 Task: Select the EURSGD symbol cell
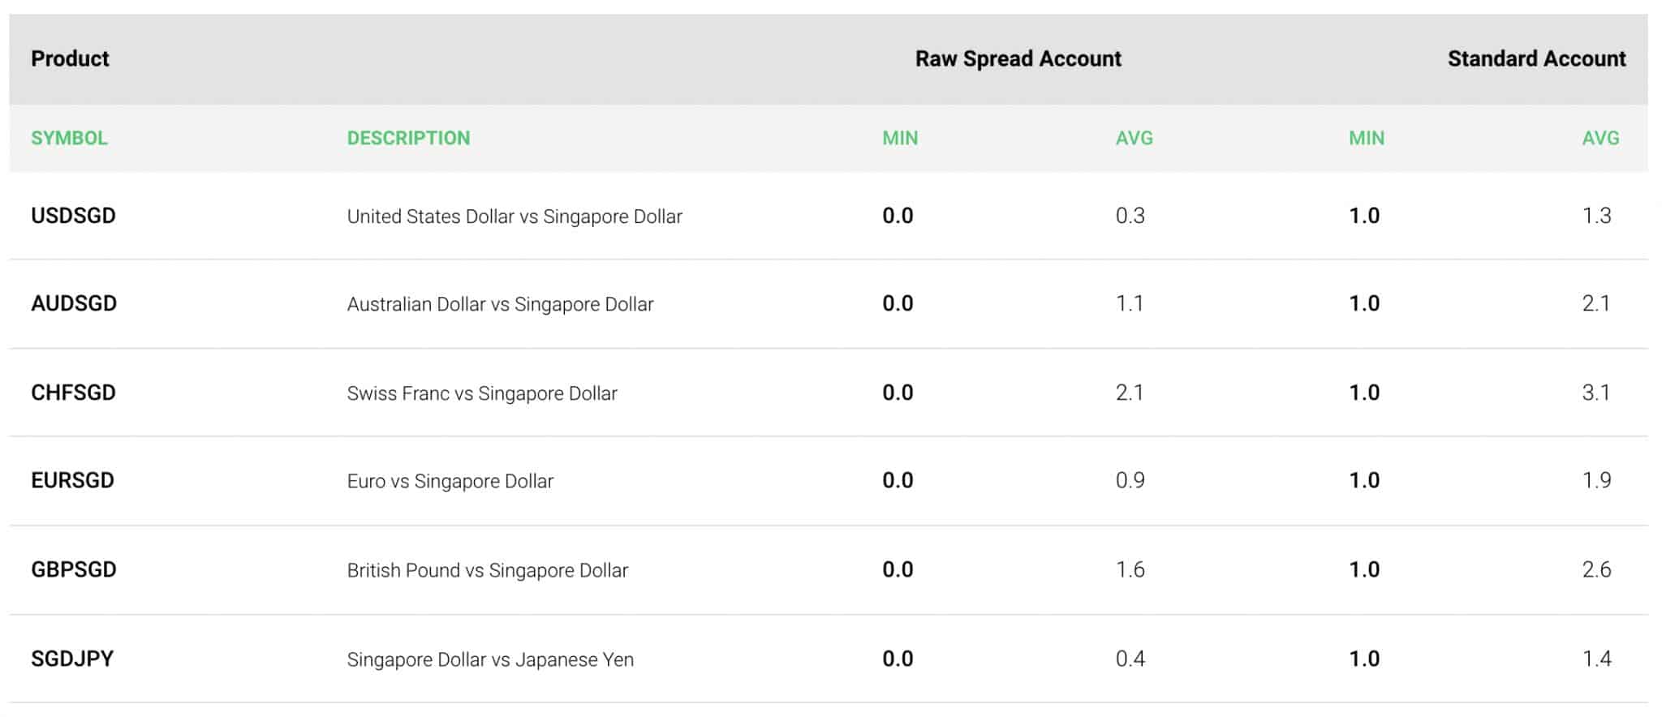(x=72, y=480)
